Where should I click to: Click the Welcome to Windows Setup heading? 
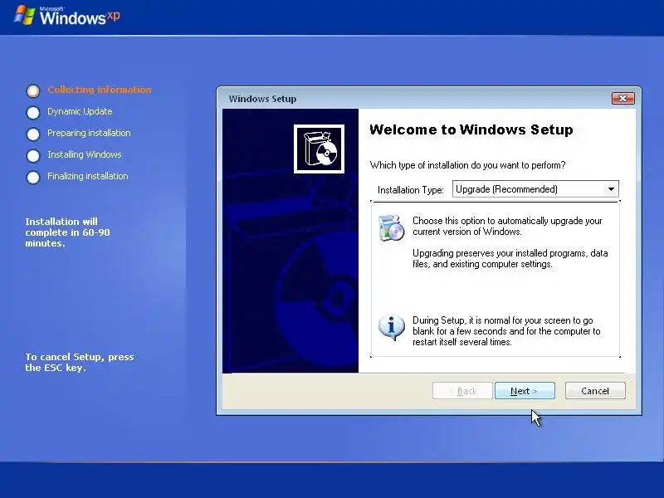[471, 129]
